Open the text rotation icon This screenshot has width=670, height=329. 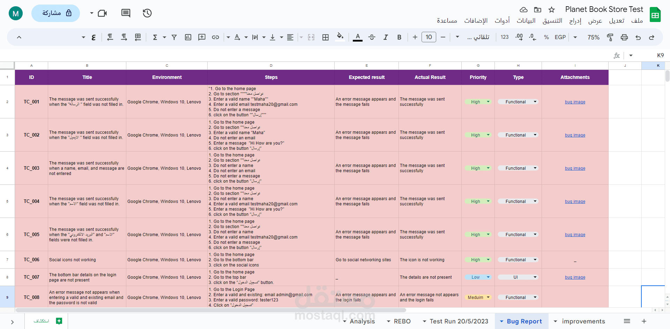pyautogui.click(x=237, y=37)
